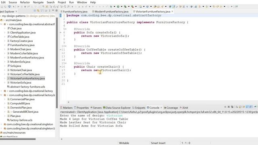Open the Navigate menu

pyautogui.click(x=38, y=2)
